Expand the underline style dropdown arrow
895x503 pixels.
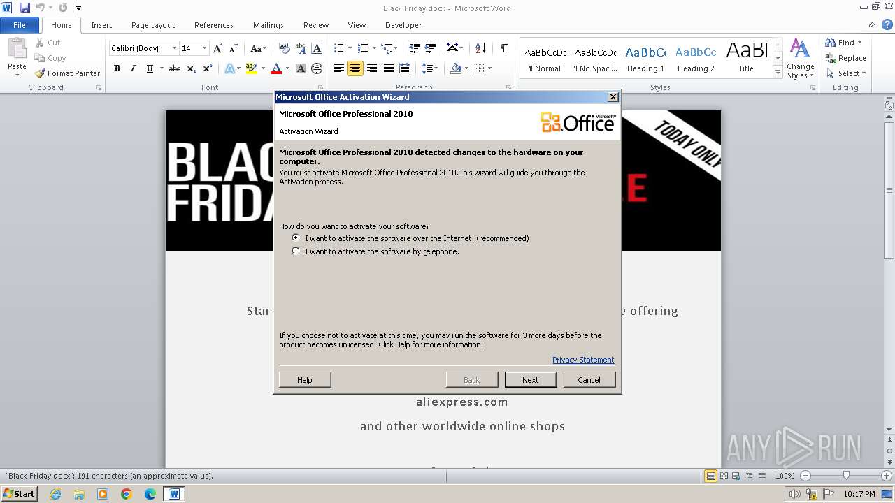161,68
